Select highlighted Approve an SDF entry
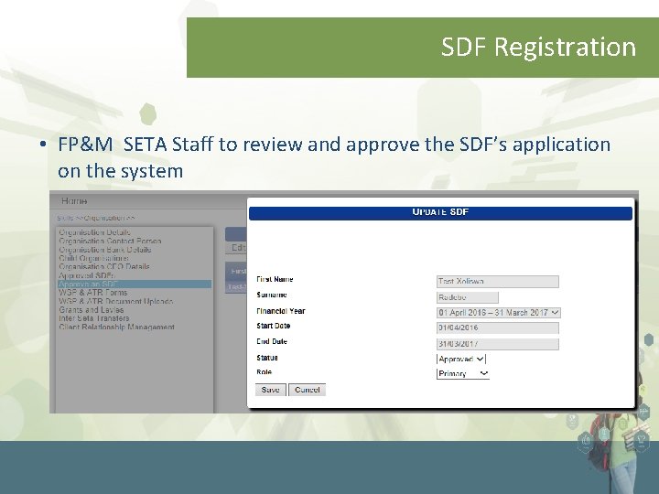The width and height of the screenshot is (659, 494). click(135, 285)
